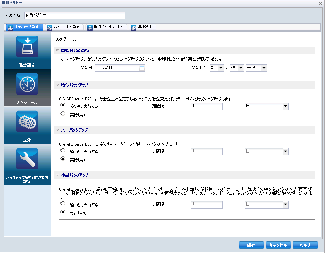Click the ヘルプ button
Image resolution: width=325 pixels, height=253 pixels.
[x=305, y=245]
